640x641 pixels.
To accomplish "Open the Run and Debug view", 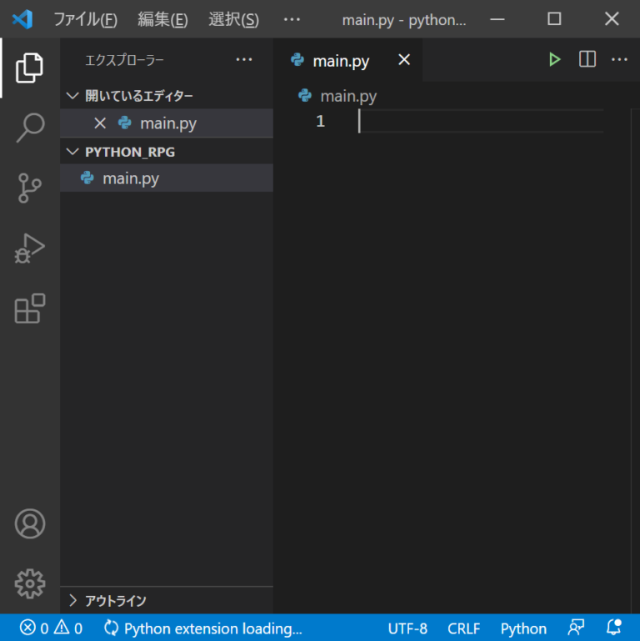I will 30,248.
